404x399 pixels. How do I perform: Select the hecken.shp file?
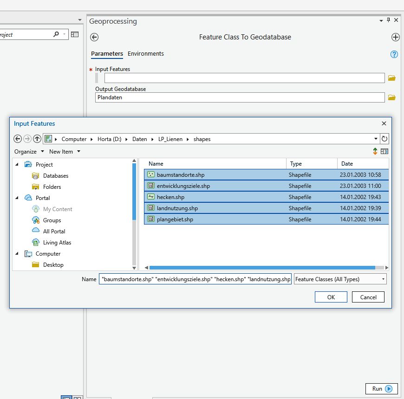click(x=170, y=197)
